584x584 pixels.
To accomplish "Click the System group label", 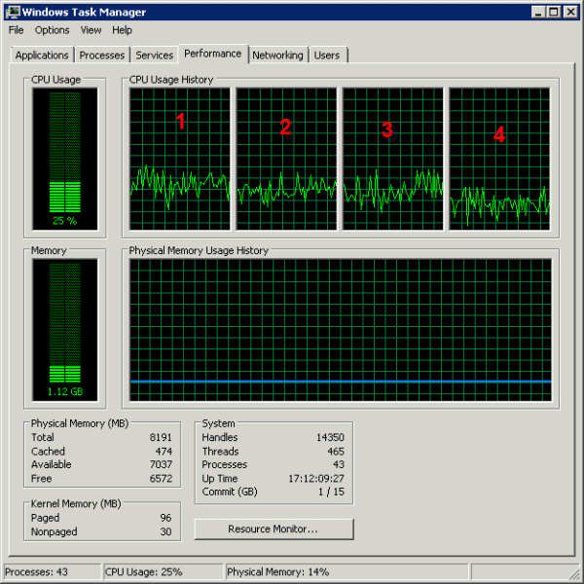I will [218, 423].
